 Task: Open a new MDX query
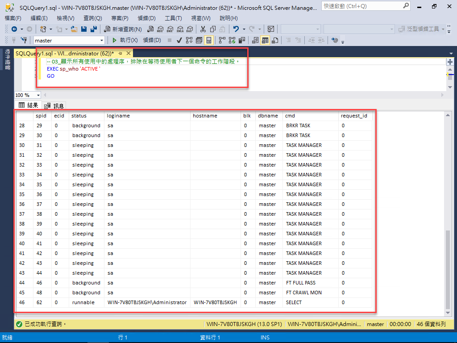pos(160,29)
